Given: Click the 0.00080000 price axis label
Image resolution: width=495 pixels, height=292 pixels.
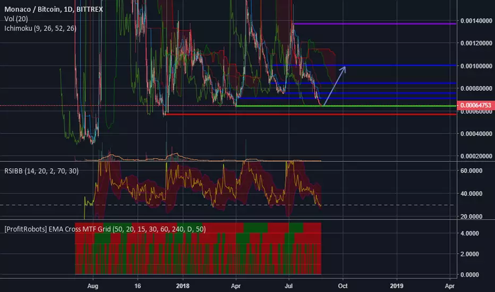Looking at the screenshot, I should [x=476, y=88].
